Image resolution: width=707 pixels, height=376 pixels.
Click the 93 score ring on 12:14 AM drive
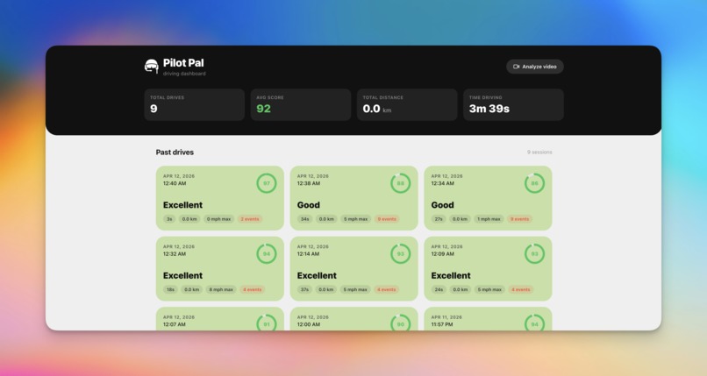coord(400,254)
